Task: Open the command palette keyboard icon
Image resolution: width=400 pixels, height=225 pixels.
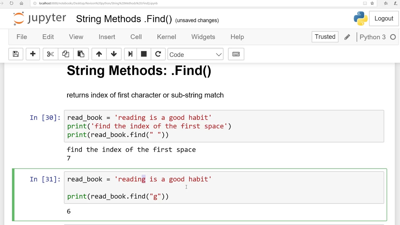Action: click(x=236, y=54)
